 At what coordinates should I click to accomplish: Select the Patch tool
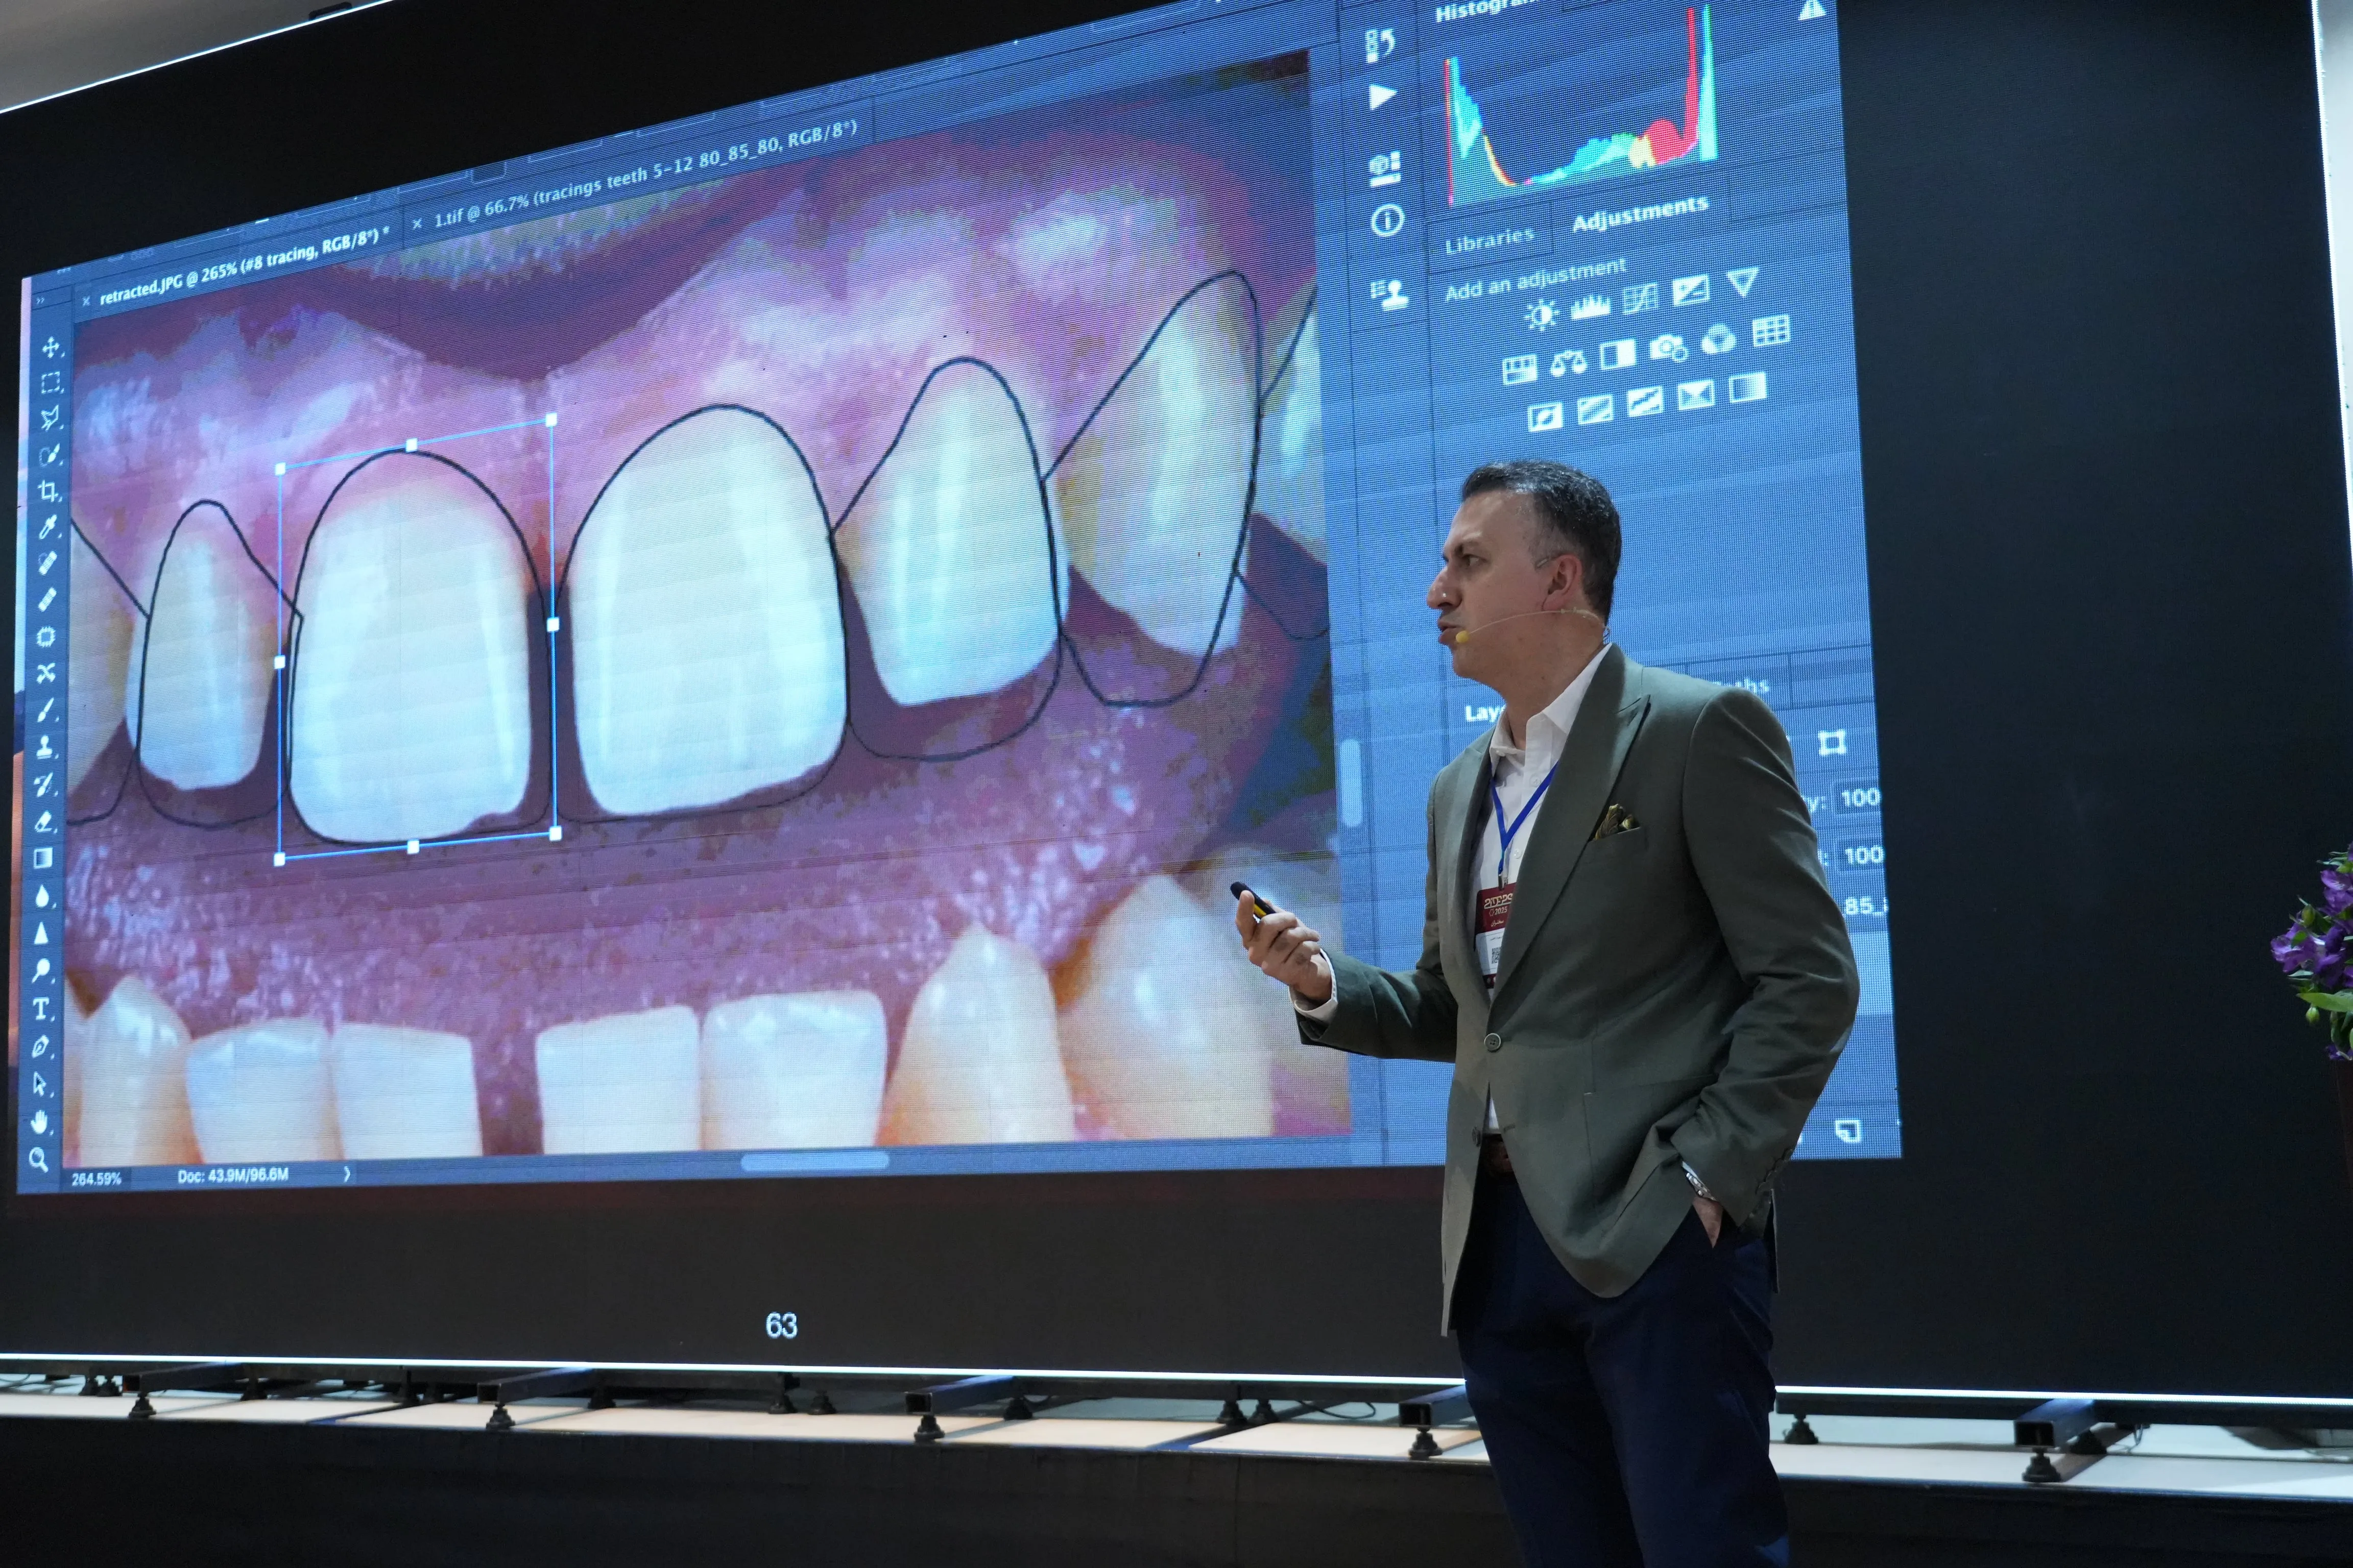[46, 636]
